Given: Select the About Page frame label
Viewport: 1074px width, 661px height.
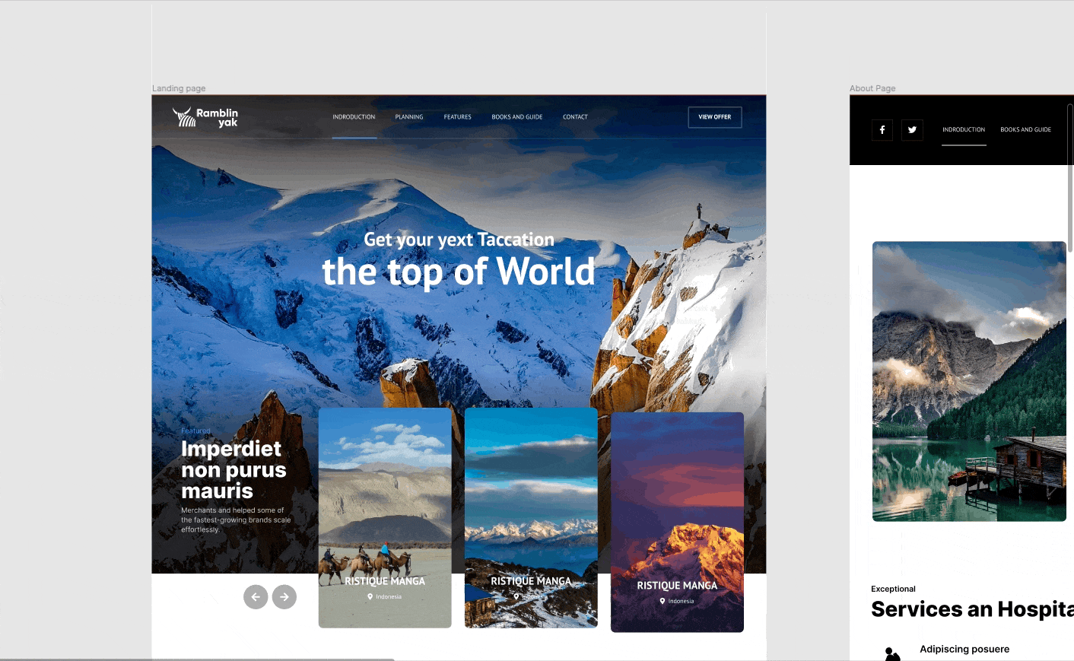Looking at the screenshot, I should coord(872,88).
